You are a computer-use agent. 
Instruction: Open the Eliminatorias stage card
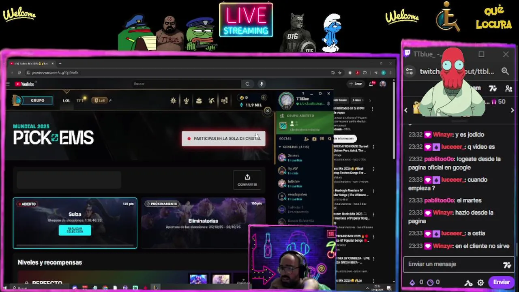pos(203,223)
